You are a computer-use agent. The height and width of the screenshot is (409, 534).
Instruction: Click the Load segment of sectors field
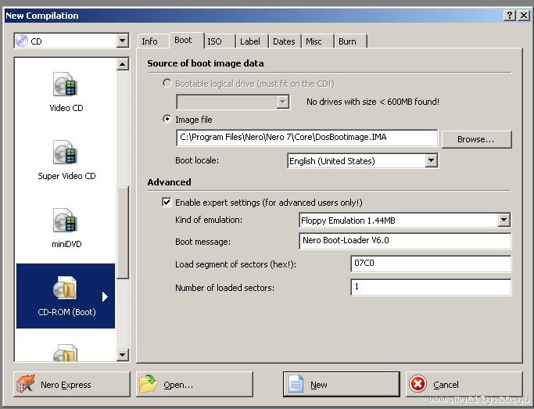(431, 264)
